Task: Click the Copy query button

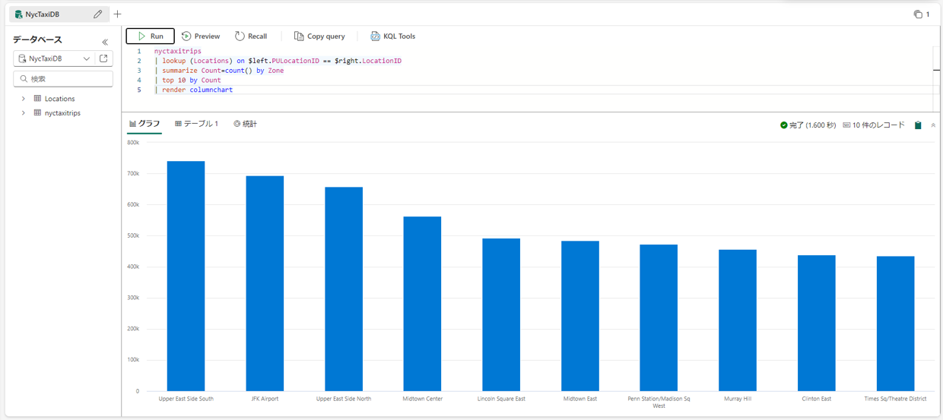Action: point(319,36)
